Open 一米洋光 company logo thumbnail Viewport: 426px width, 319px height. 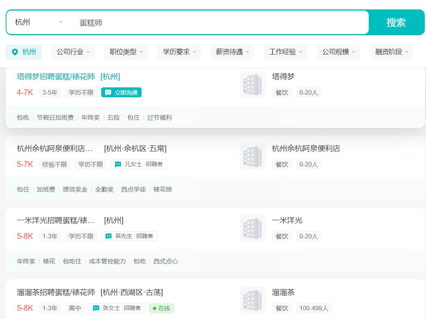pos(253,228)
